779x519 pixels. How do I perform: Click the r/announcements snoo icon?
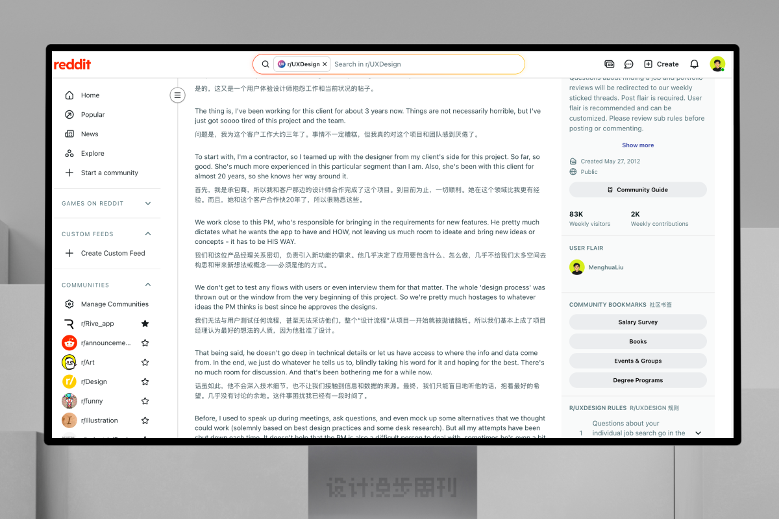pyautogui.click(x=69, y=343)
